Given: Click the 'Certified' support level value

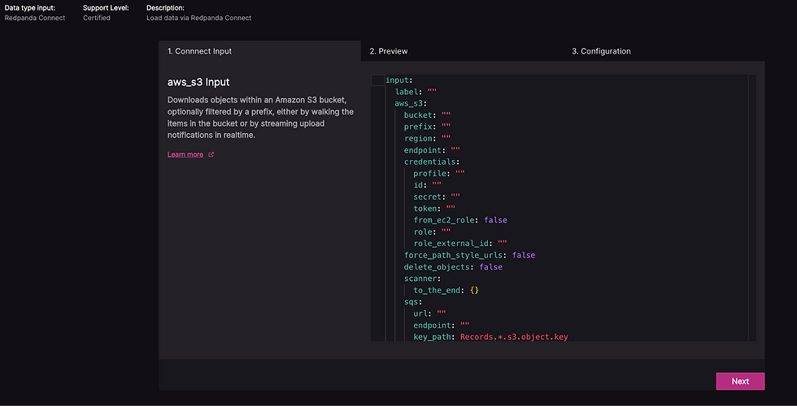Looking at the screenshot, I should [x=97, y=18].
